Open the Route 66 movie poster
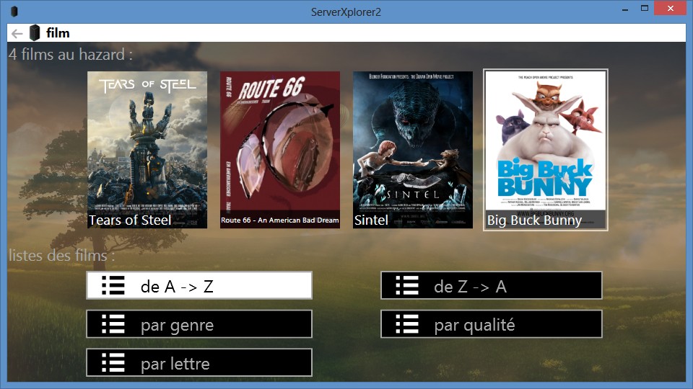The width and height of the screenshot is (693, 389). (280, 150)
